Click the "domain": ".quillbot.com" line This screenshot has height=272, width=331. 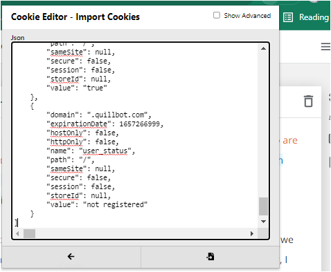click(x=99, y=115)
